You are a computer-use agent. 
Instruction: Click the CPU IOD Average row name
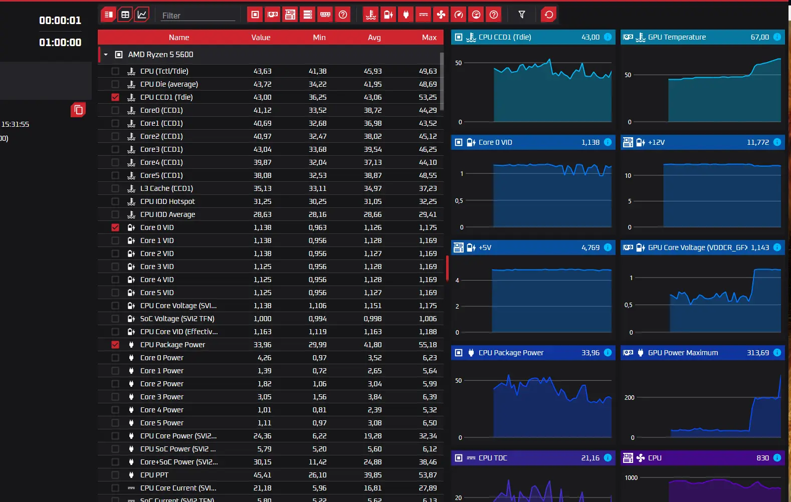coord(167,214)
